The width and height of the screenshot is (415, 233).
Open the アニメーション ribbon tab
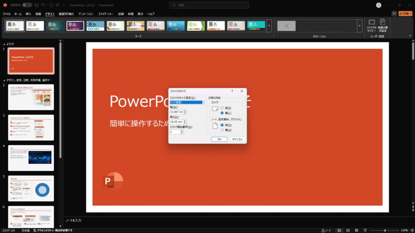pos(86,14)
